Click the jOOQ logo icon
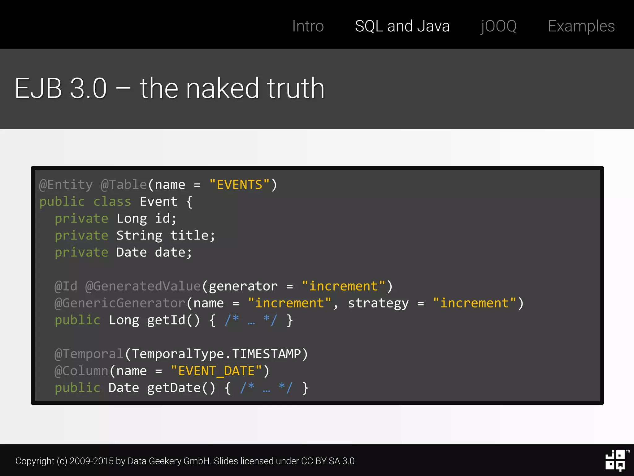The height and width of the screenshot is (476, 634). [615, 461]
